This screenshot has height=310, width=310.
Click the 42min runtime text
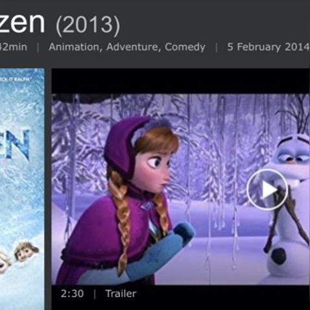(14, 47)
